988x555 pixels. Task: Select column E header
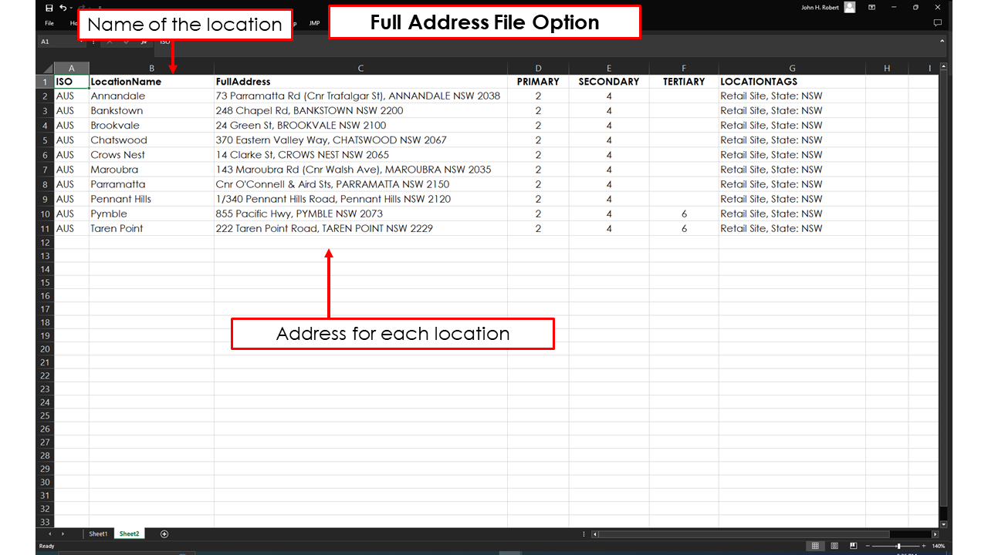(x=609, y=69)
